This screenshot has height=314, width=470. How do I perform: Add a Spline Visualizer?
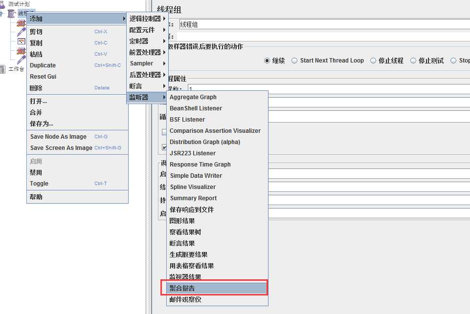coord(217,187)
